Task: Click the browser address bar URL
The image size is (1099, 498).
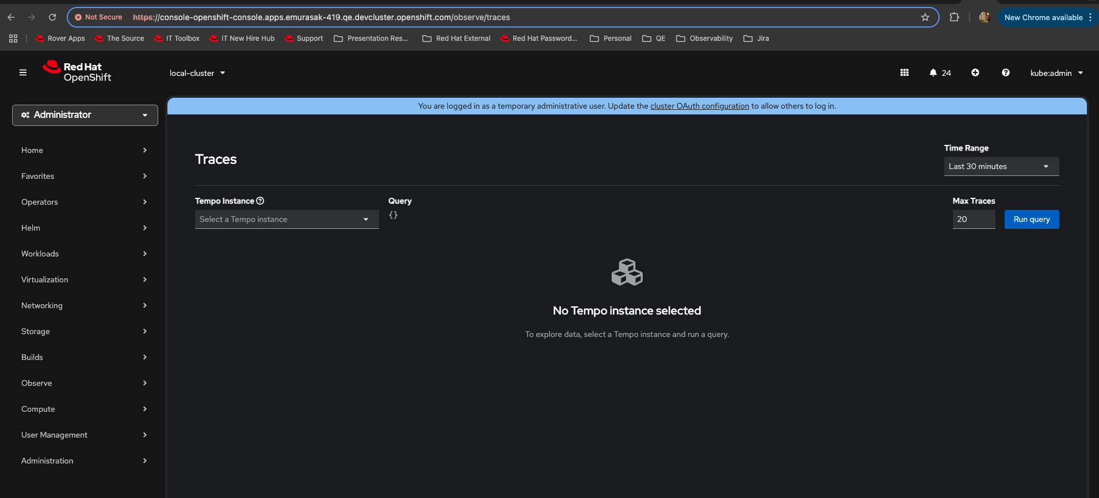Action: pyautogui.click(x=322, y=17)
